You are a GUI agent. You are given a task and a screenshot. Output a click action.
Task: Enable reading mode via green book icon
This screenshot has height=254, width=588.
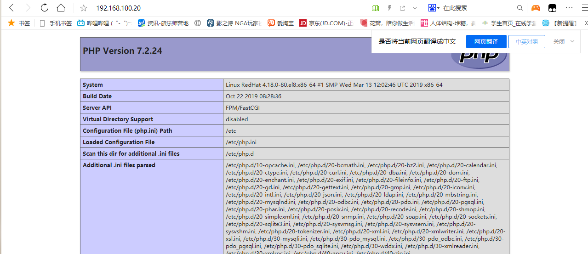(376, 8)
